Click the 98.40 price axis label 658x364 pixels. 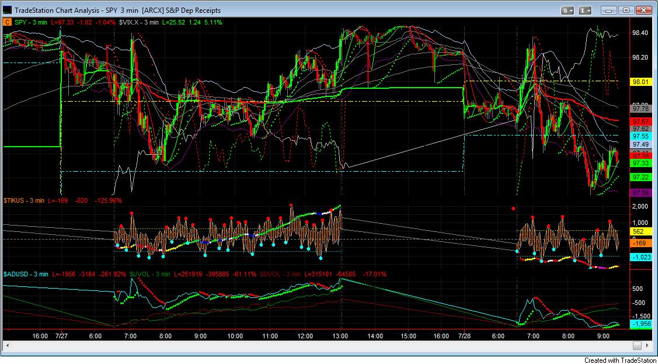tap(640, 33)
